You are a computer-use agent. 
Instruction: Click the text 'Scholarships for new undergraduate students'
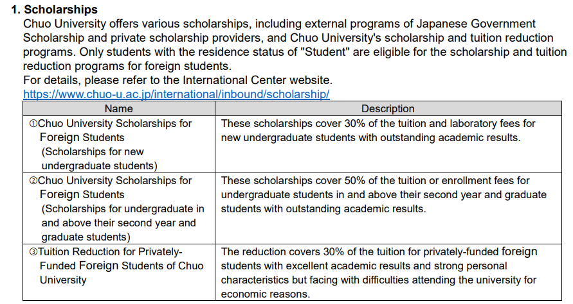click(x=100, y=158)
